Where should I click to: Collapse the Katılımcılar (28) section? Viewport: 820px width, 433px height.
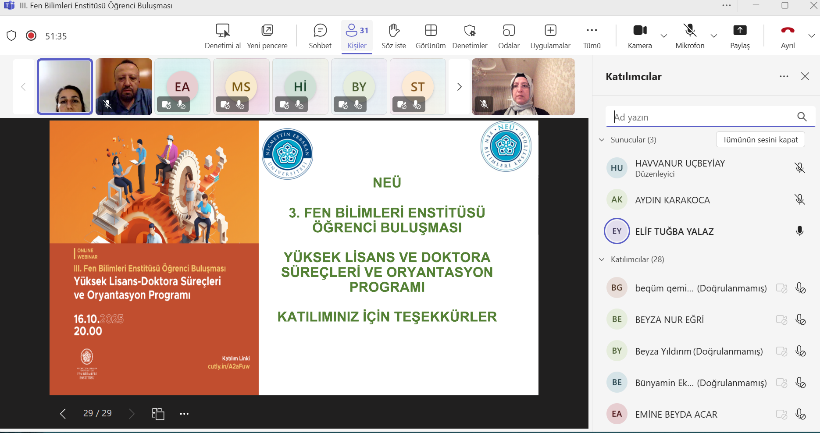click(x=602, y=259)
